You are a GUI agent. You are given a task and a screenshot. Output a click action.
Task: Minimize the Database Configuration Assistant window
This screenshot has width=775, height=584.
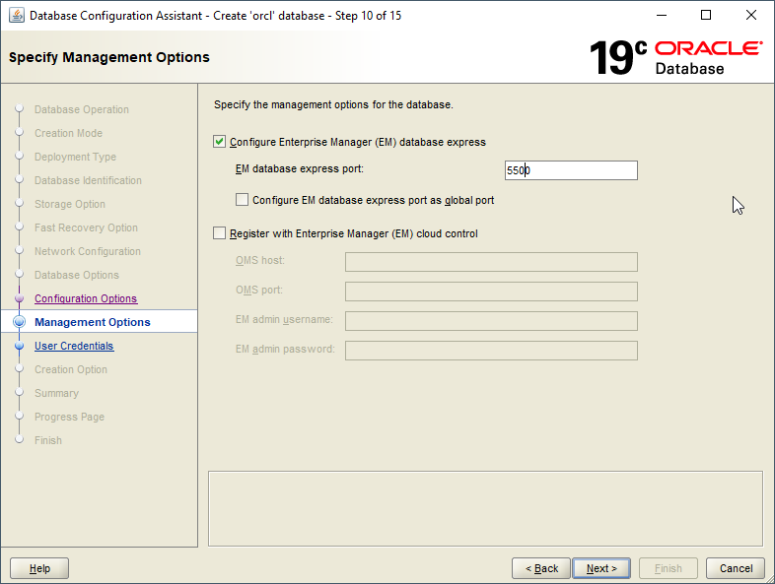point(661,16)
